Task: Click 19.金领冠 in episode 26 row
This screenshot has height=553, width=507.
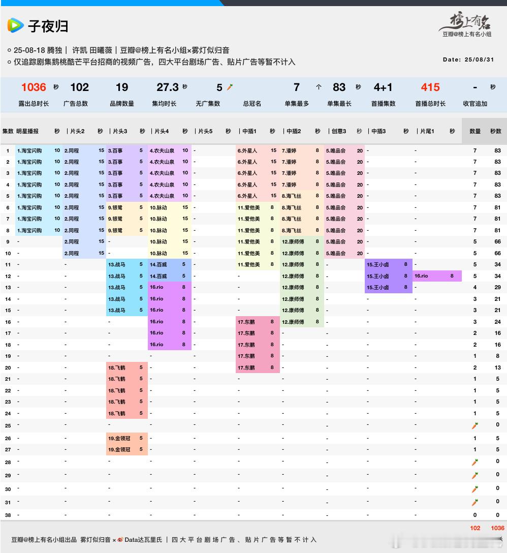Action: [119, 438]
